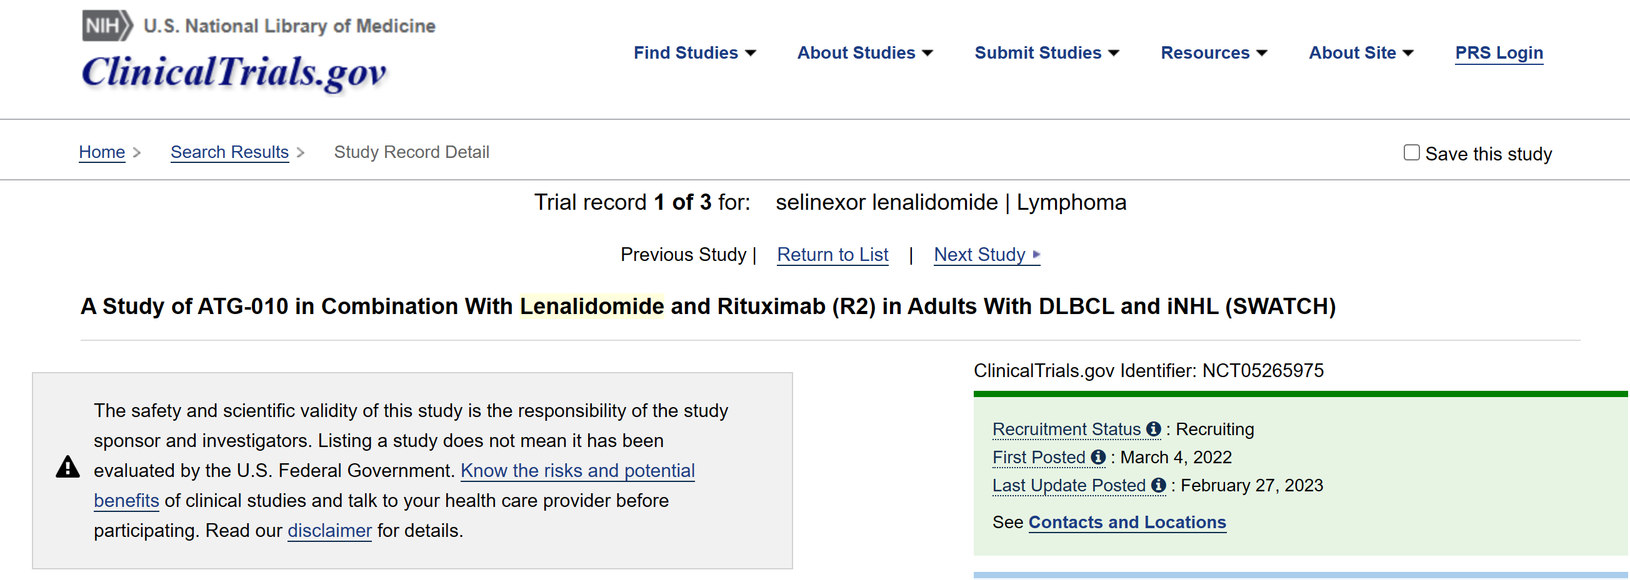Check the Save this study checkbox
Screen dimensions: 1630x580
1411,152
